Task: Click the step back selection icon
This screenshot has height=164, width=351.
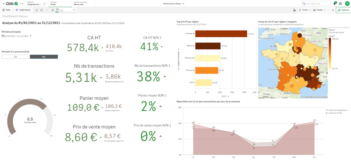Action: (x=42, y=10)
